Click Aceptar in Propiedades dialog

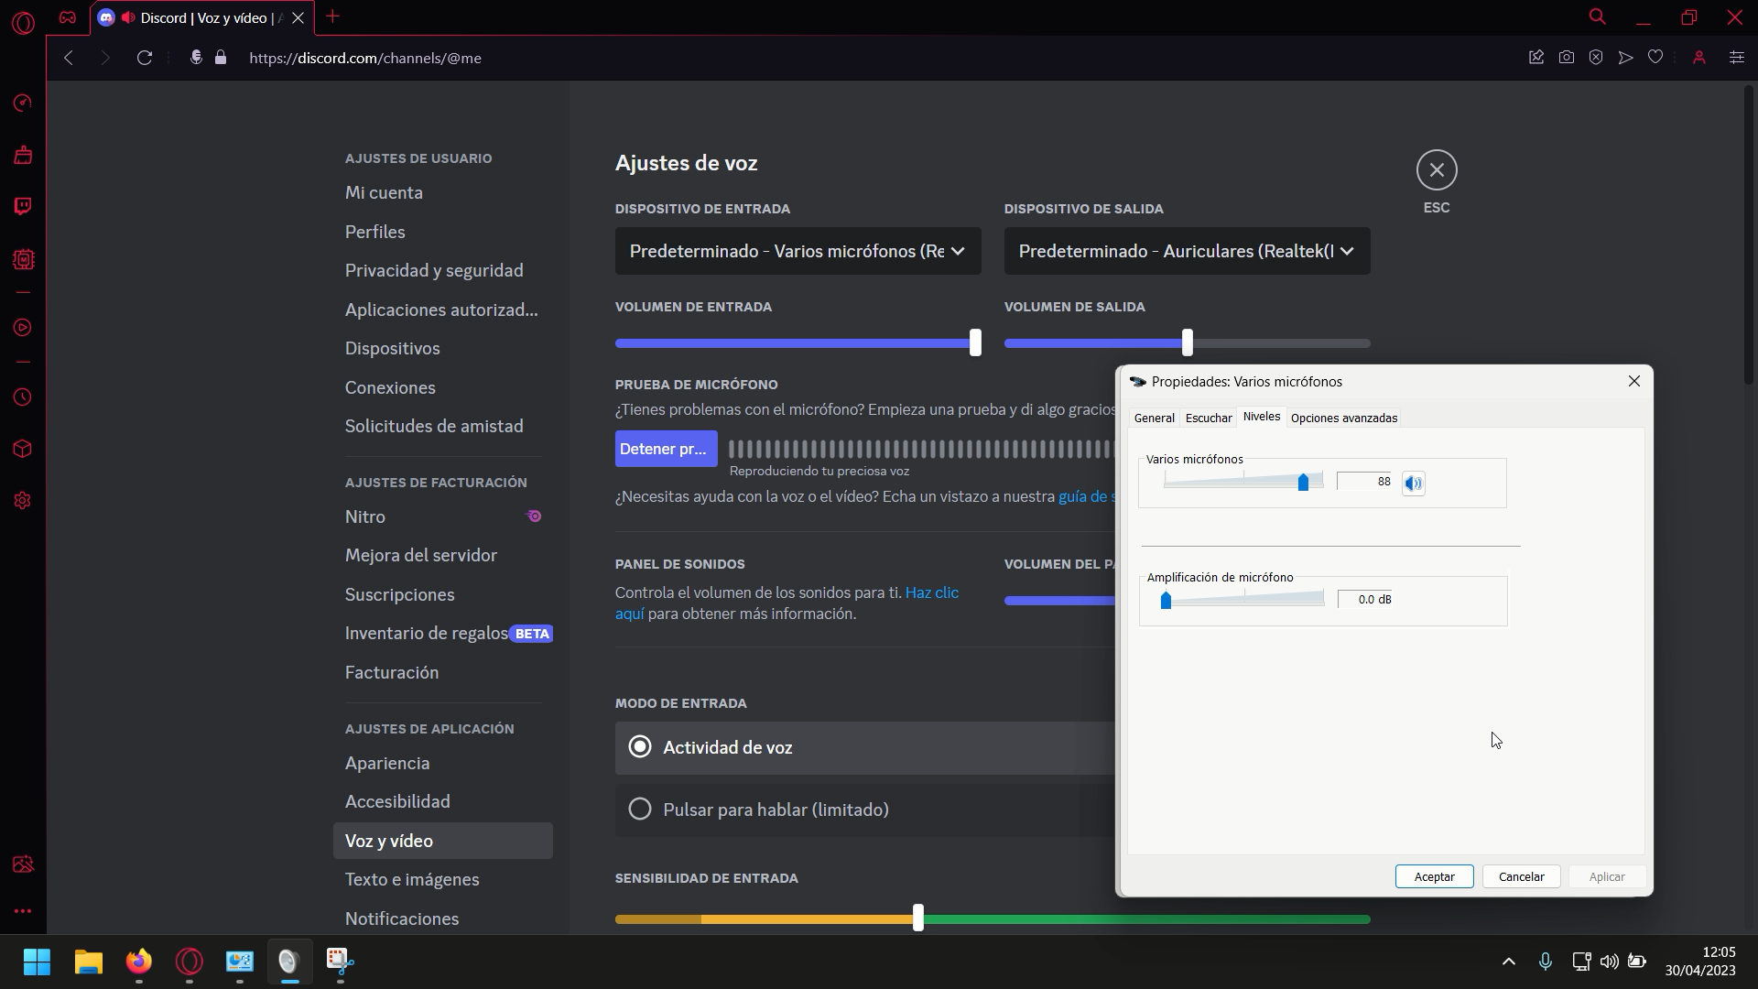1434,876
